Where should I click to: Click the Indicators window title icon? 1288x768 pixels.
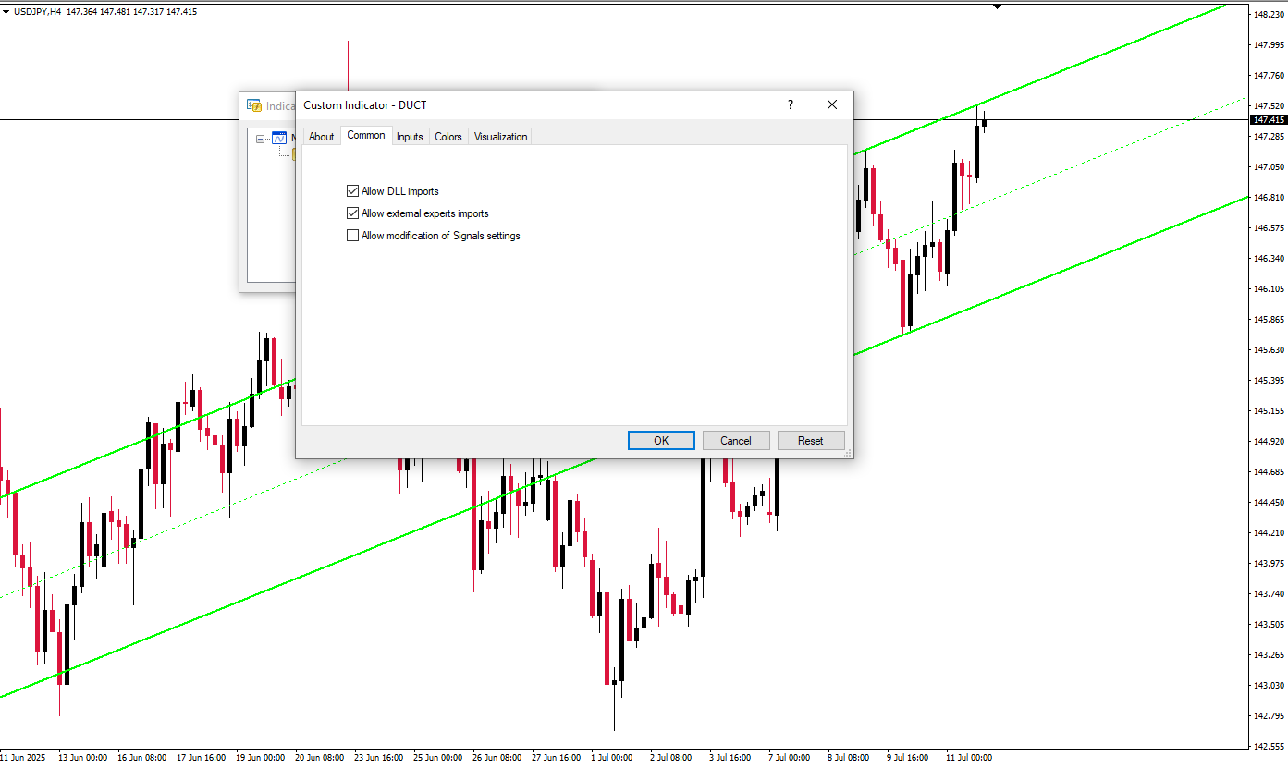point(254,105)
